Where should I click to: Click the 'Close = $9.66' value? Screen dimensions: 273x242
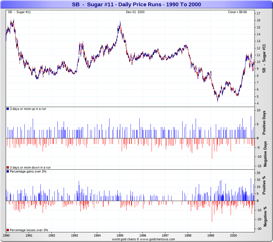click(237, 12)
